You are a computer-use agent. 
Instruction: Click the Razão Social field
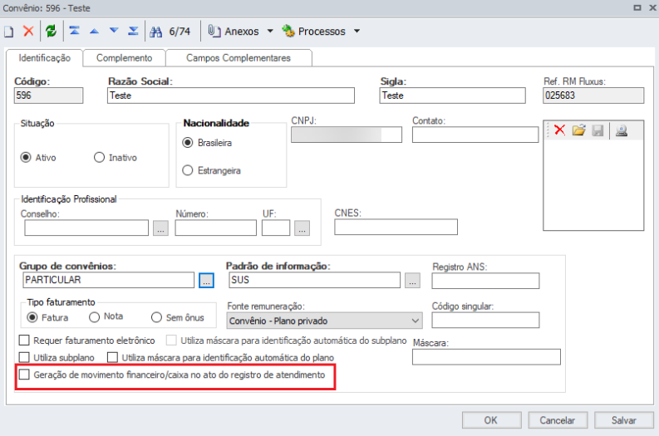(231, 96)
